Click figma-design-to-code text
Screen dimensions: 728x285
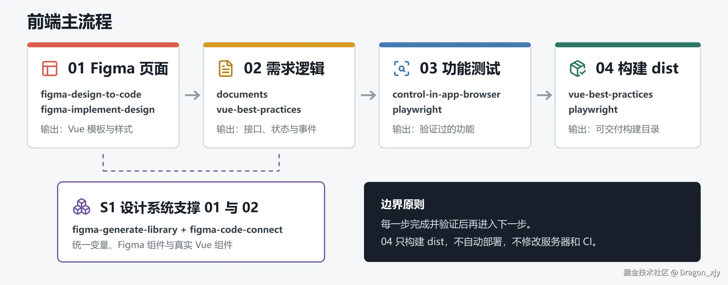[91, 95]
